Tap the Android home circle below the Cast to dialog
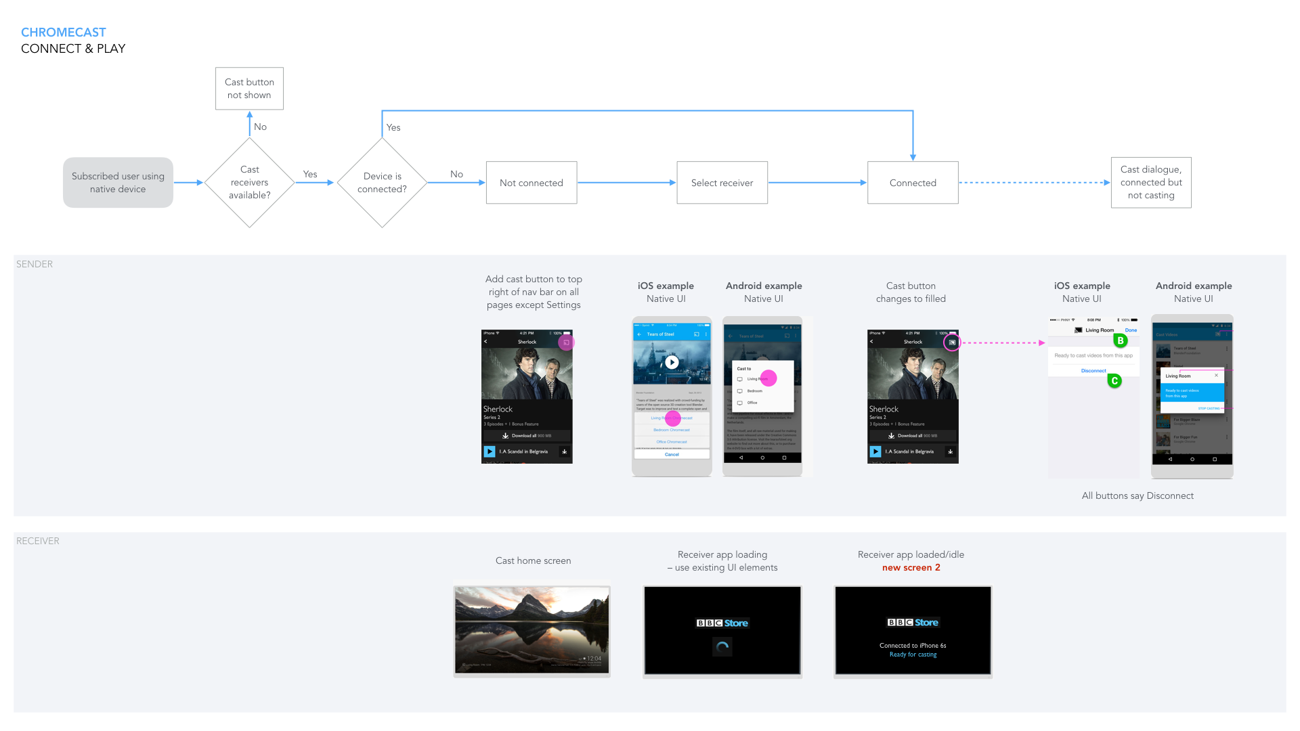Image resolution: width=1300 pixels, height=731 pixels. click(762, 458)
